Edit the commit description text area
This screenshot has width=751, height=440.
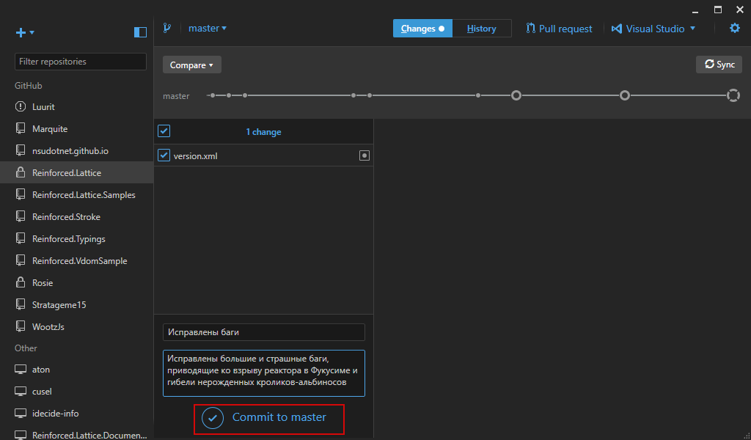point(264,373)
